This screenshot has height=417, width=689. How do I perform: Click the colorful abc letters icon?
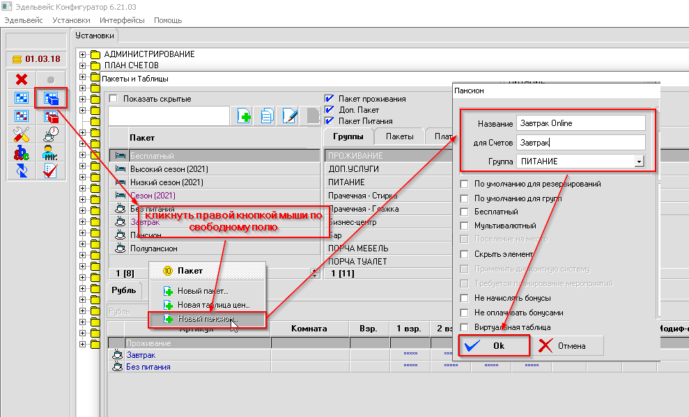click(22, 152)
